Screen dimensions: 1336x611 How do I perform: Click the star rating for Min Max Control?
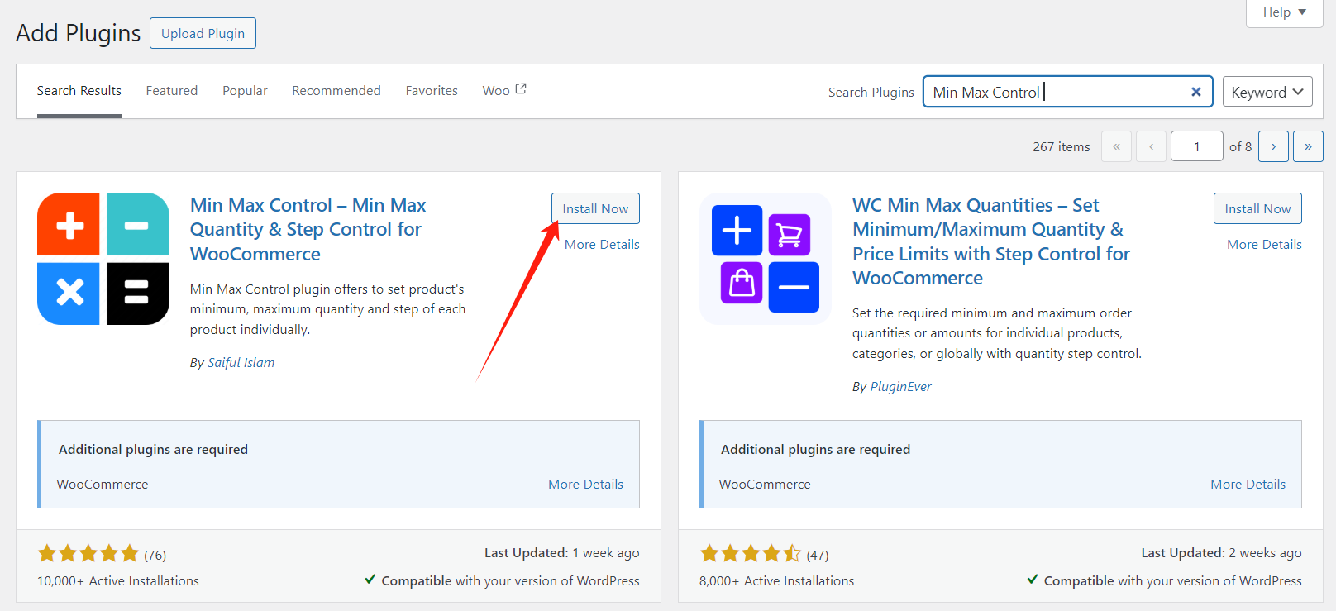click(88, 554)
